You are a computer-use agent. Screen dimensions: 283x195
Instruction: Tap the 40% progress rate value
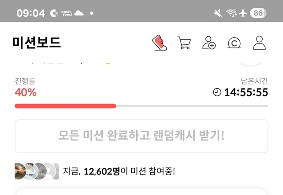pyautogui.click(x=26, y=92)
